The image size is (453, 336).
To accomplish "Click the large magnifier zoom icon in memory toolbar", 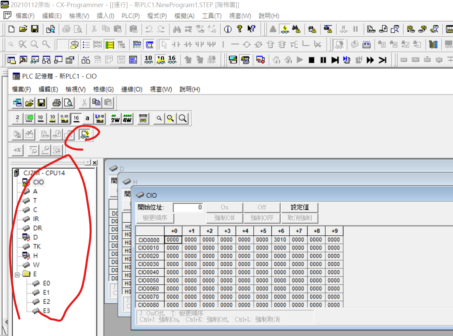I will tap(183, 118).
